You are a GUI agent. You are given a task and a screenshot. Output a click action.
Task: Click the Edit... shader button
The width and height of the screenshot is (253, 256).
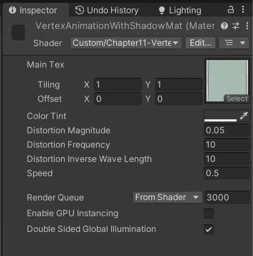[200, 43]
